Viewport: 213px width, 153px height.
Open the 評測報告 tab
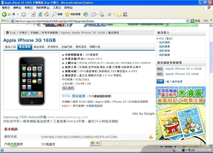(53, 47)
